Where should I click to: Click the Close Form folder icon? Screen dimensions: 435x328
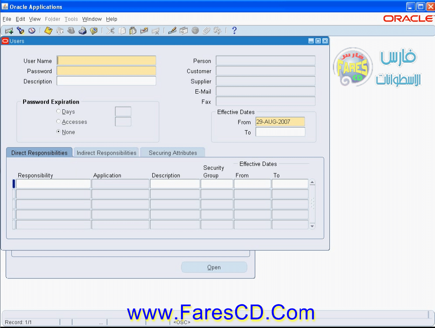[x=94, y=30]
